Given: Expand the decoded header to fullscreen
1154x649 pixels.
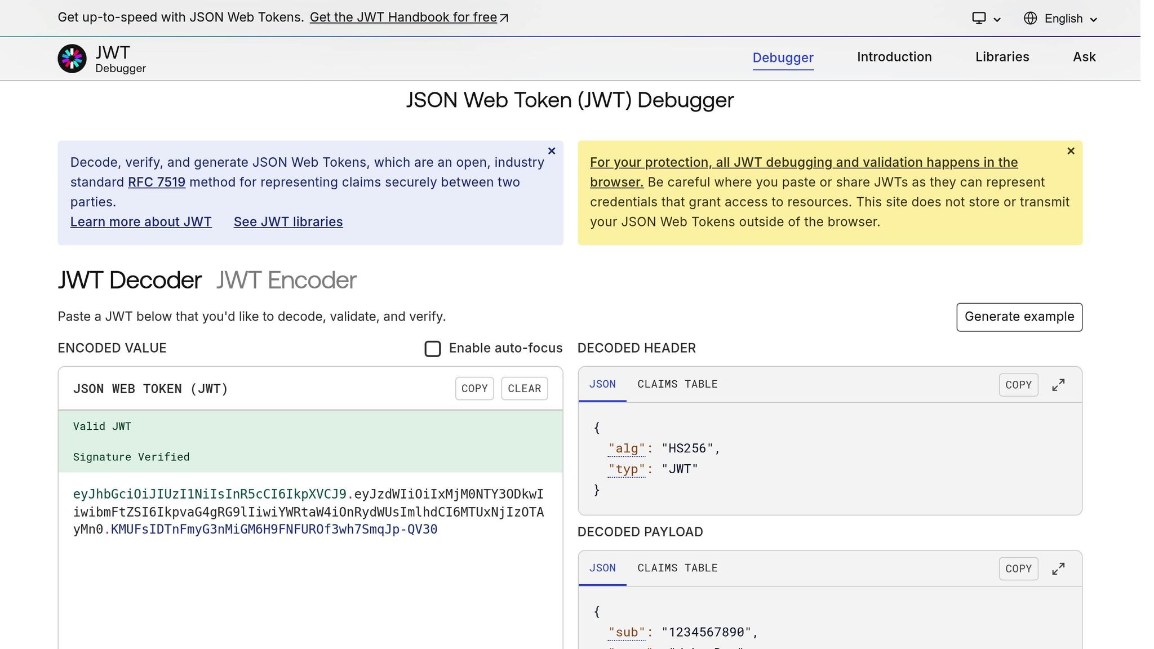Looking at the screenshot, I should (1058, 385).
